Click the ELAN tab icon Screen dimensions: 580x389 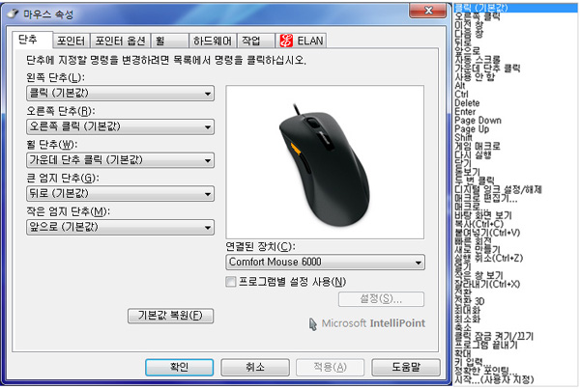click(286, 42)
